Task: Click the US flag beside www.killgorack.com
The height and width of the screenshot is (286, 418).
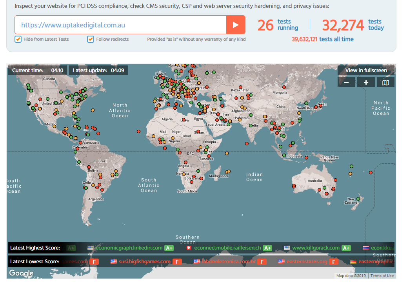Action: pos(287,248)
